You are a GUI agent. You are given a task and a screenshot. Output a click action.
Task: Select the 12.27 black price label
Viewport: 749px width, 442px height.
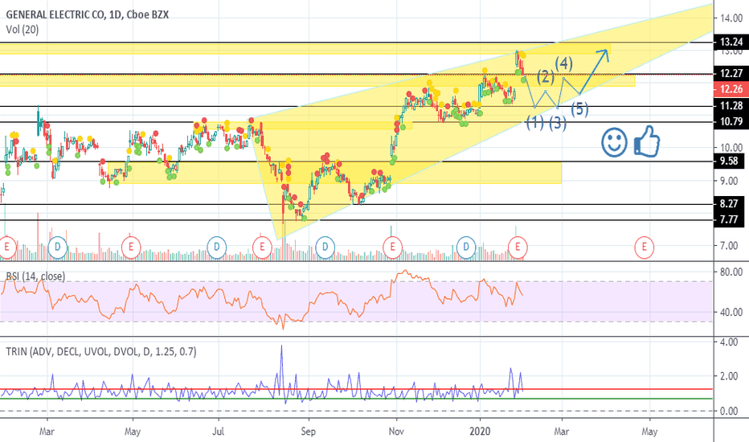point(731,74)
